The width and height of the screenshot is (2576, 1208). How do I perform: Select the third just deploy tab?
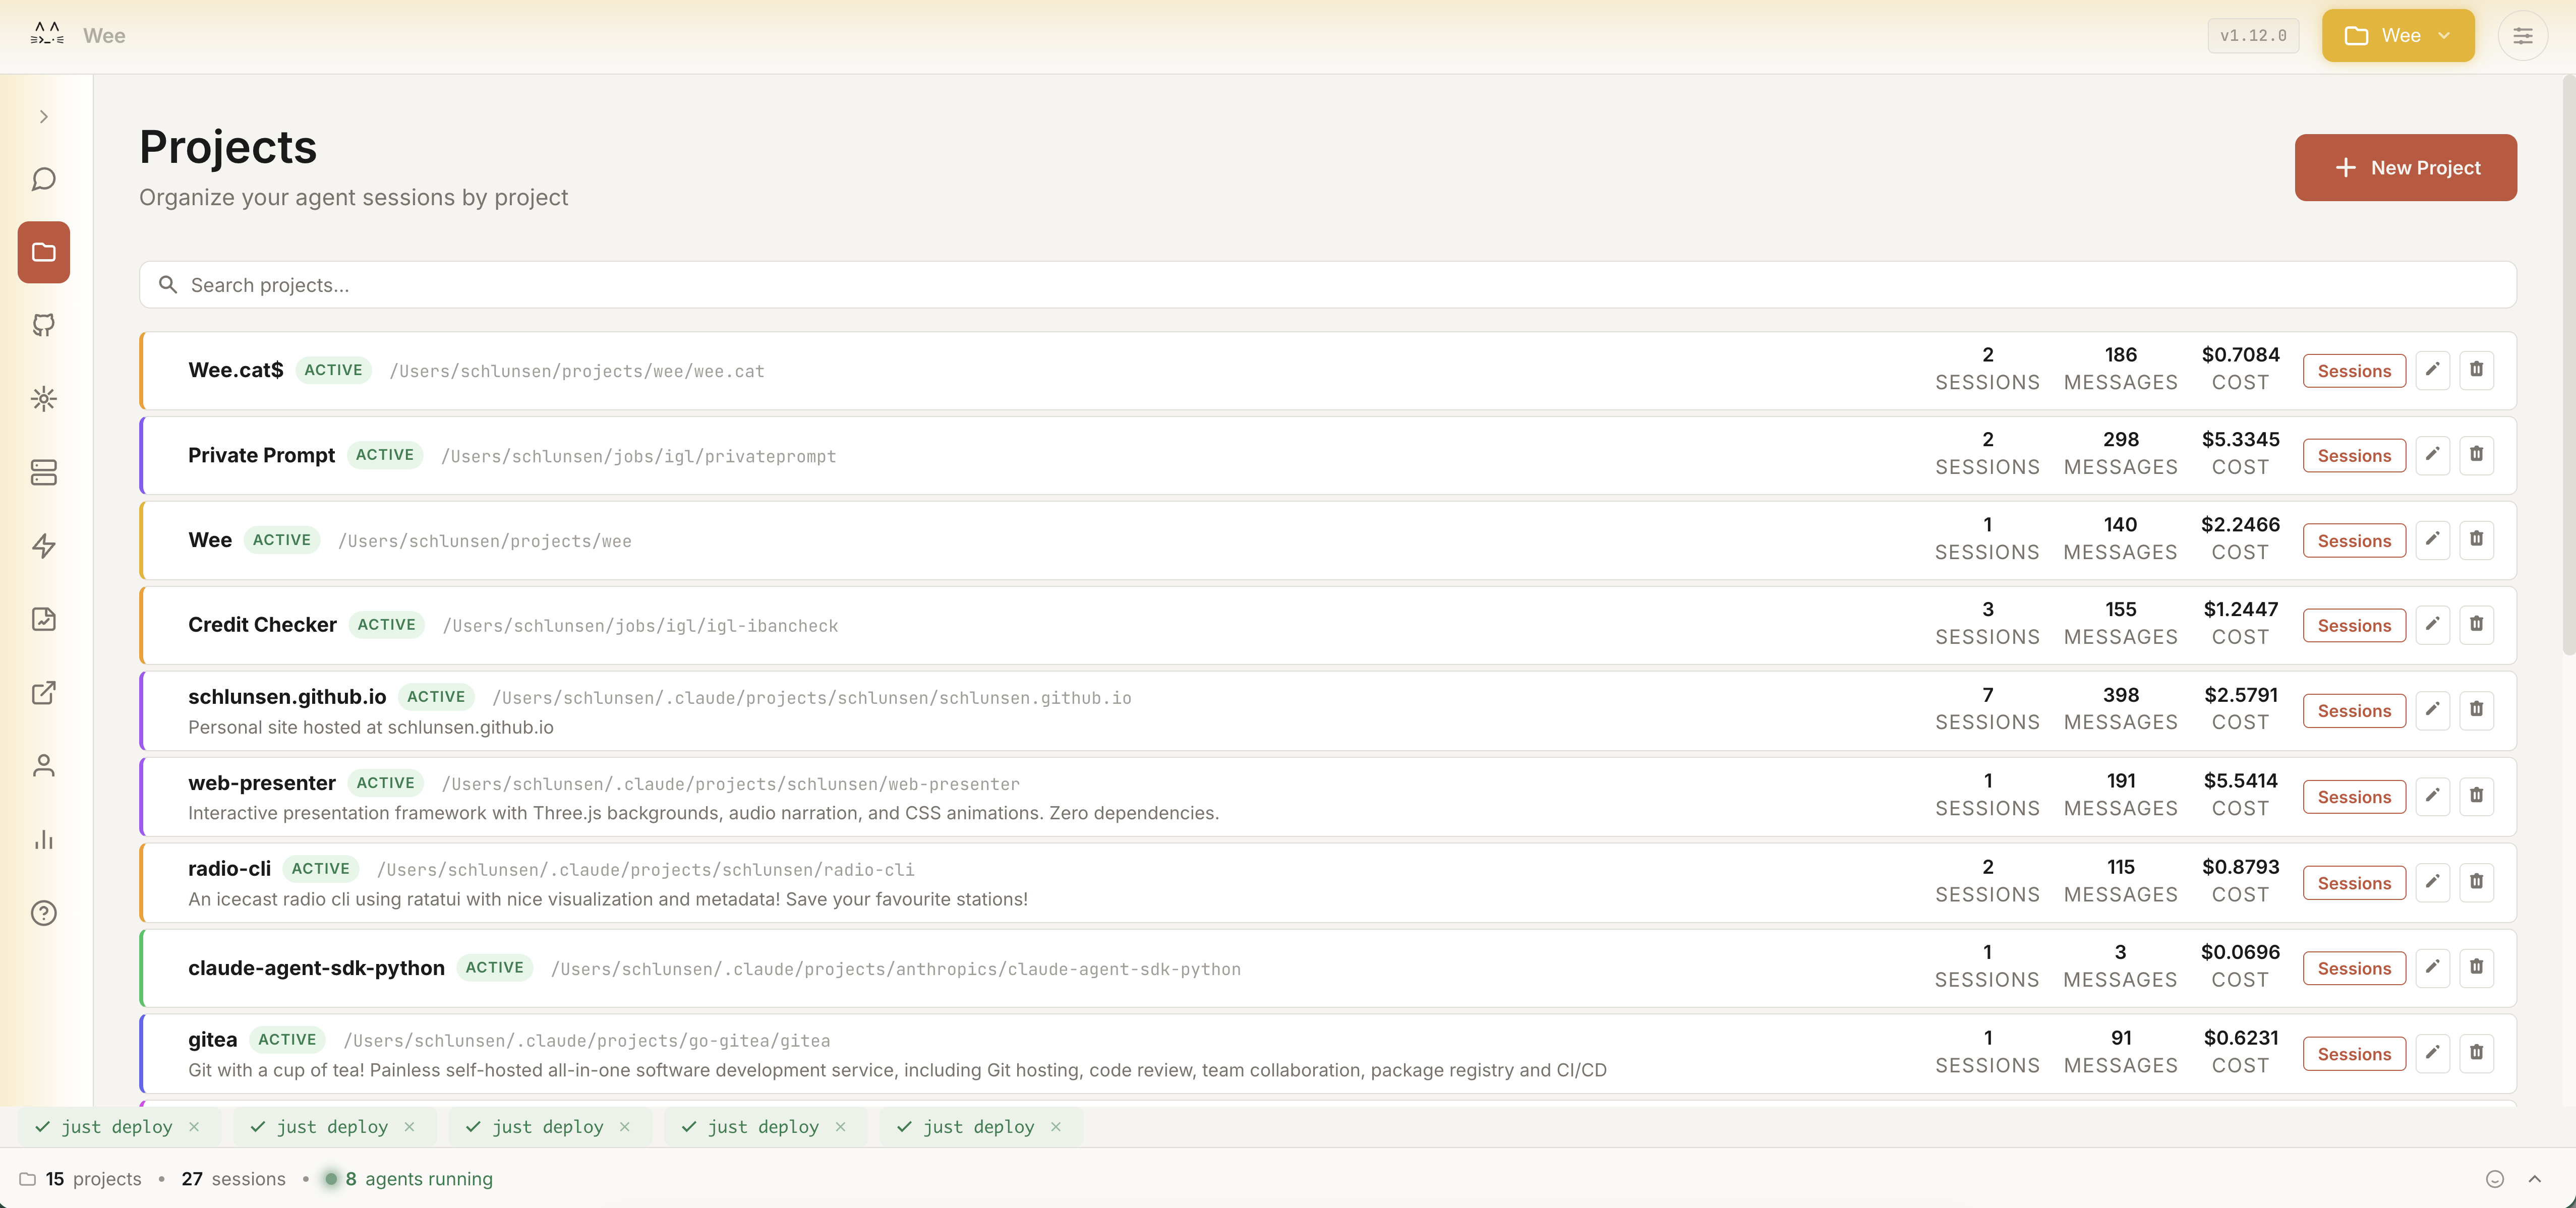[x=547, y=1127]
